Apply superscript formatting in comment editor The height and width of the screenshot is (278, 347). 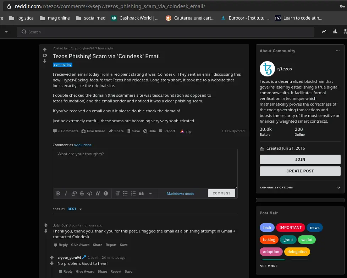(98, 193)
